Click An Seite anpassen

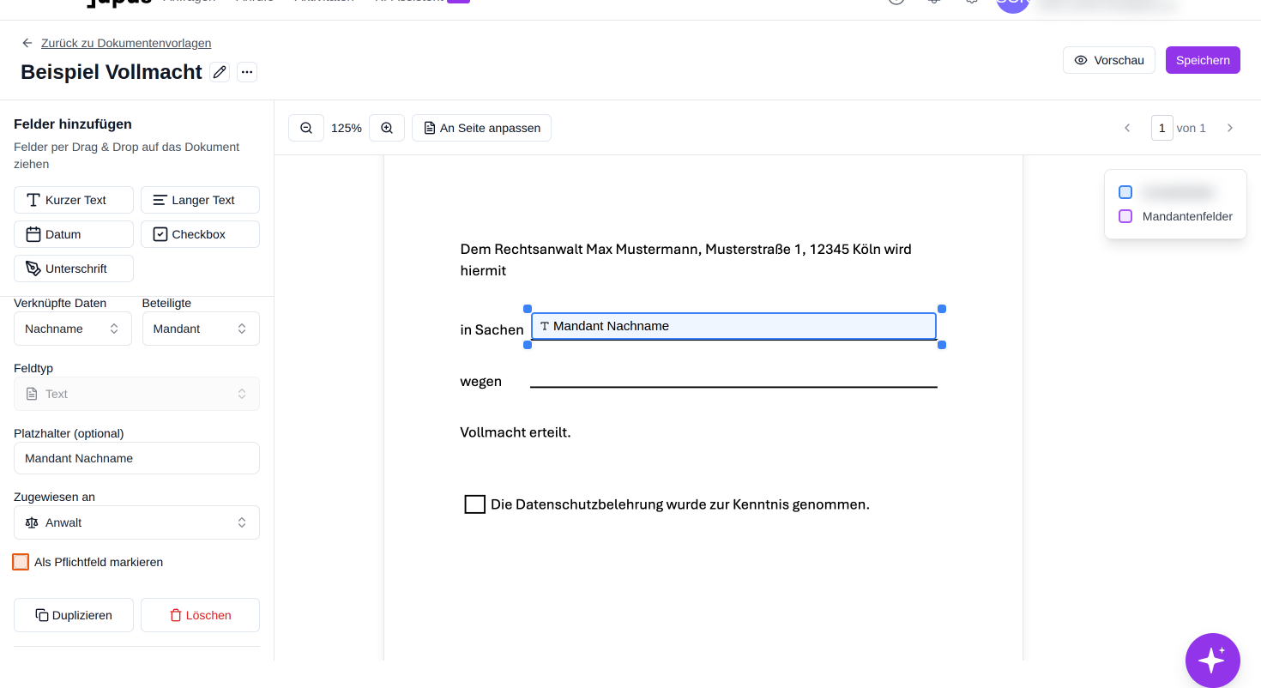tap(481, 128)
